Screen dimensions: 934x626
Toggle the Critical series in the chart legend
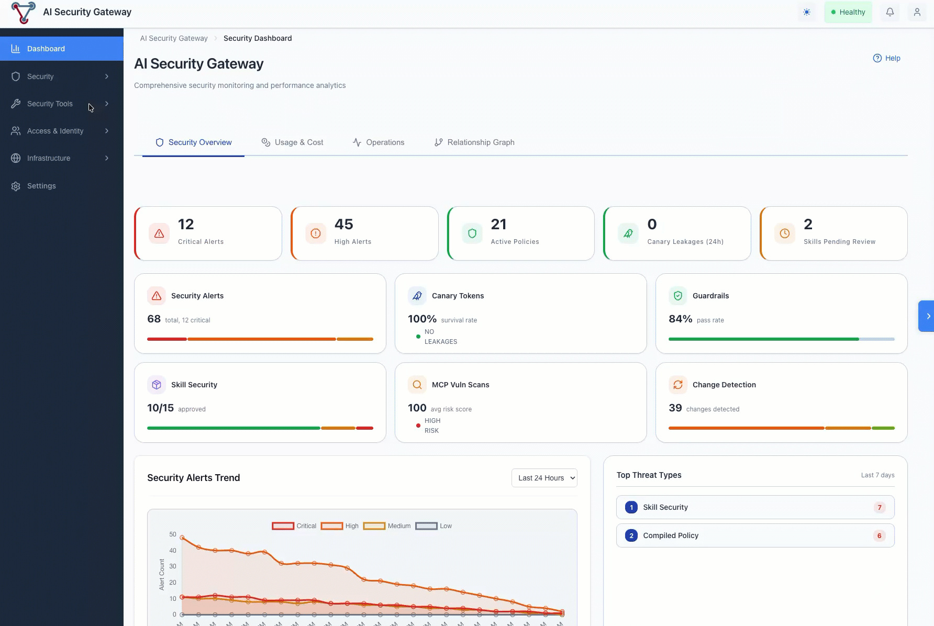294,526
